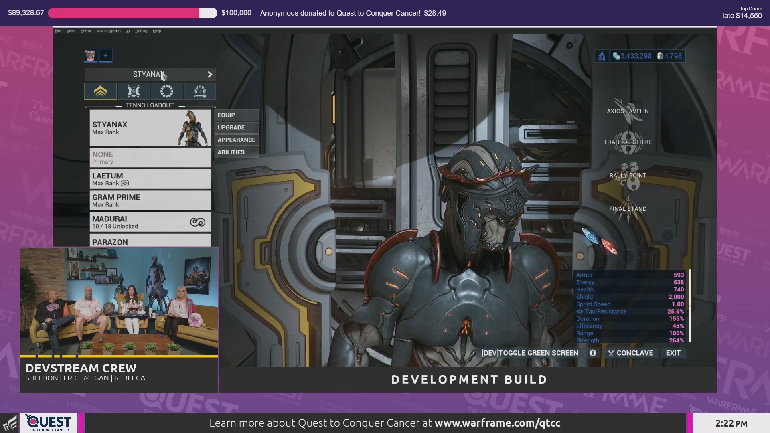Click the Devstream Crew webcam feed
770x433 pixels.
119,302
